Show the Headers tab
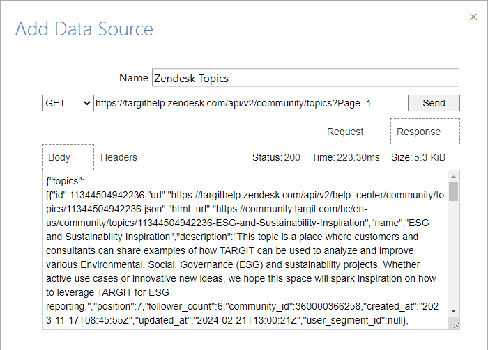The height and width of the screenshot is (350, 488). pos(119,157)
